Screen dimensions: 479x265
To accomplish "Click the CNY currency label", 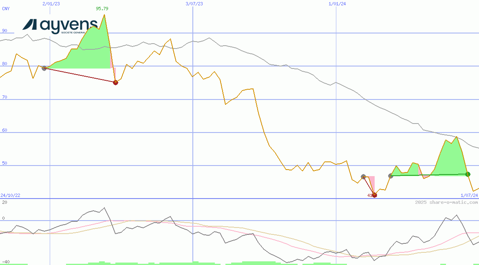I will pos(6,9).
